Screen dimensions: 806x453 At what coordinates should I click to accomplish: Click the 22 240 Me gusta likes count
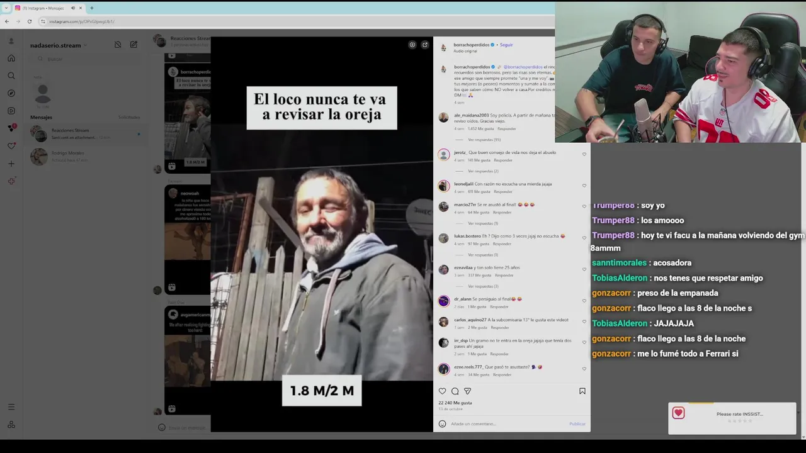pyautogui.click(x=455, y=403)
